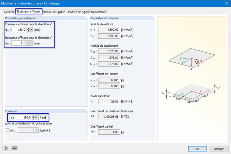
Task: Click the 'Propriétés géométriques' group heading
Action: (x=20, y=18)
